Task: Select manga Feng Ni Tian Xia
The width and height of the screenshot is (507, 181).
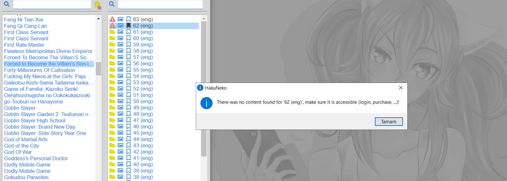Action: coord(23,20)
